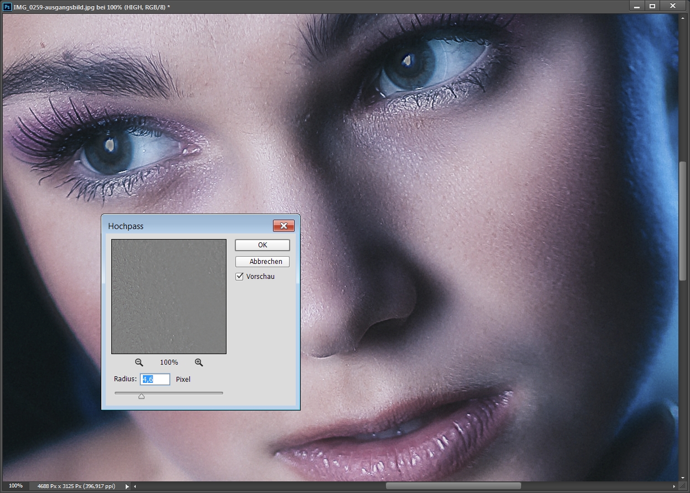Confirm the filter with OK
The height and width of the screenshot is (493, 690).
click(x=262, y=245)
